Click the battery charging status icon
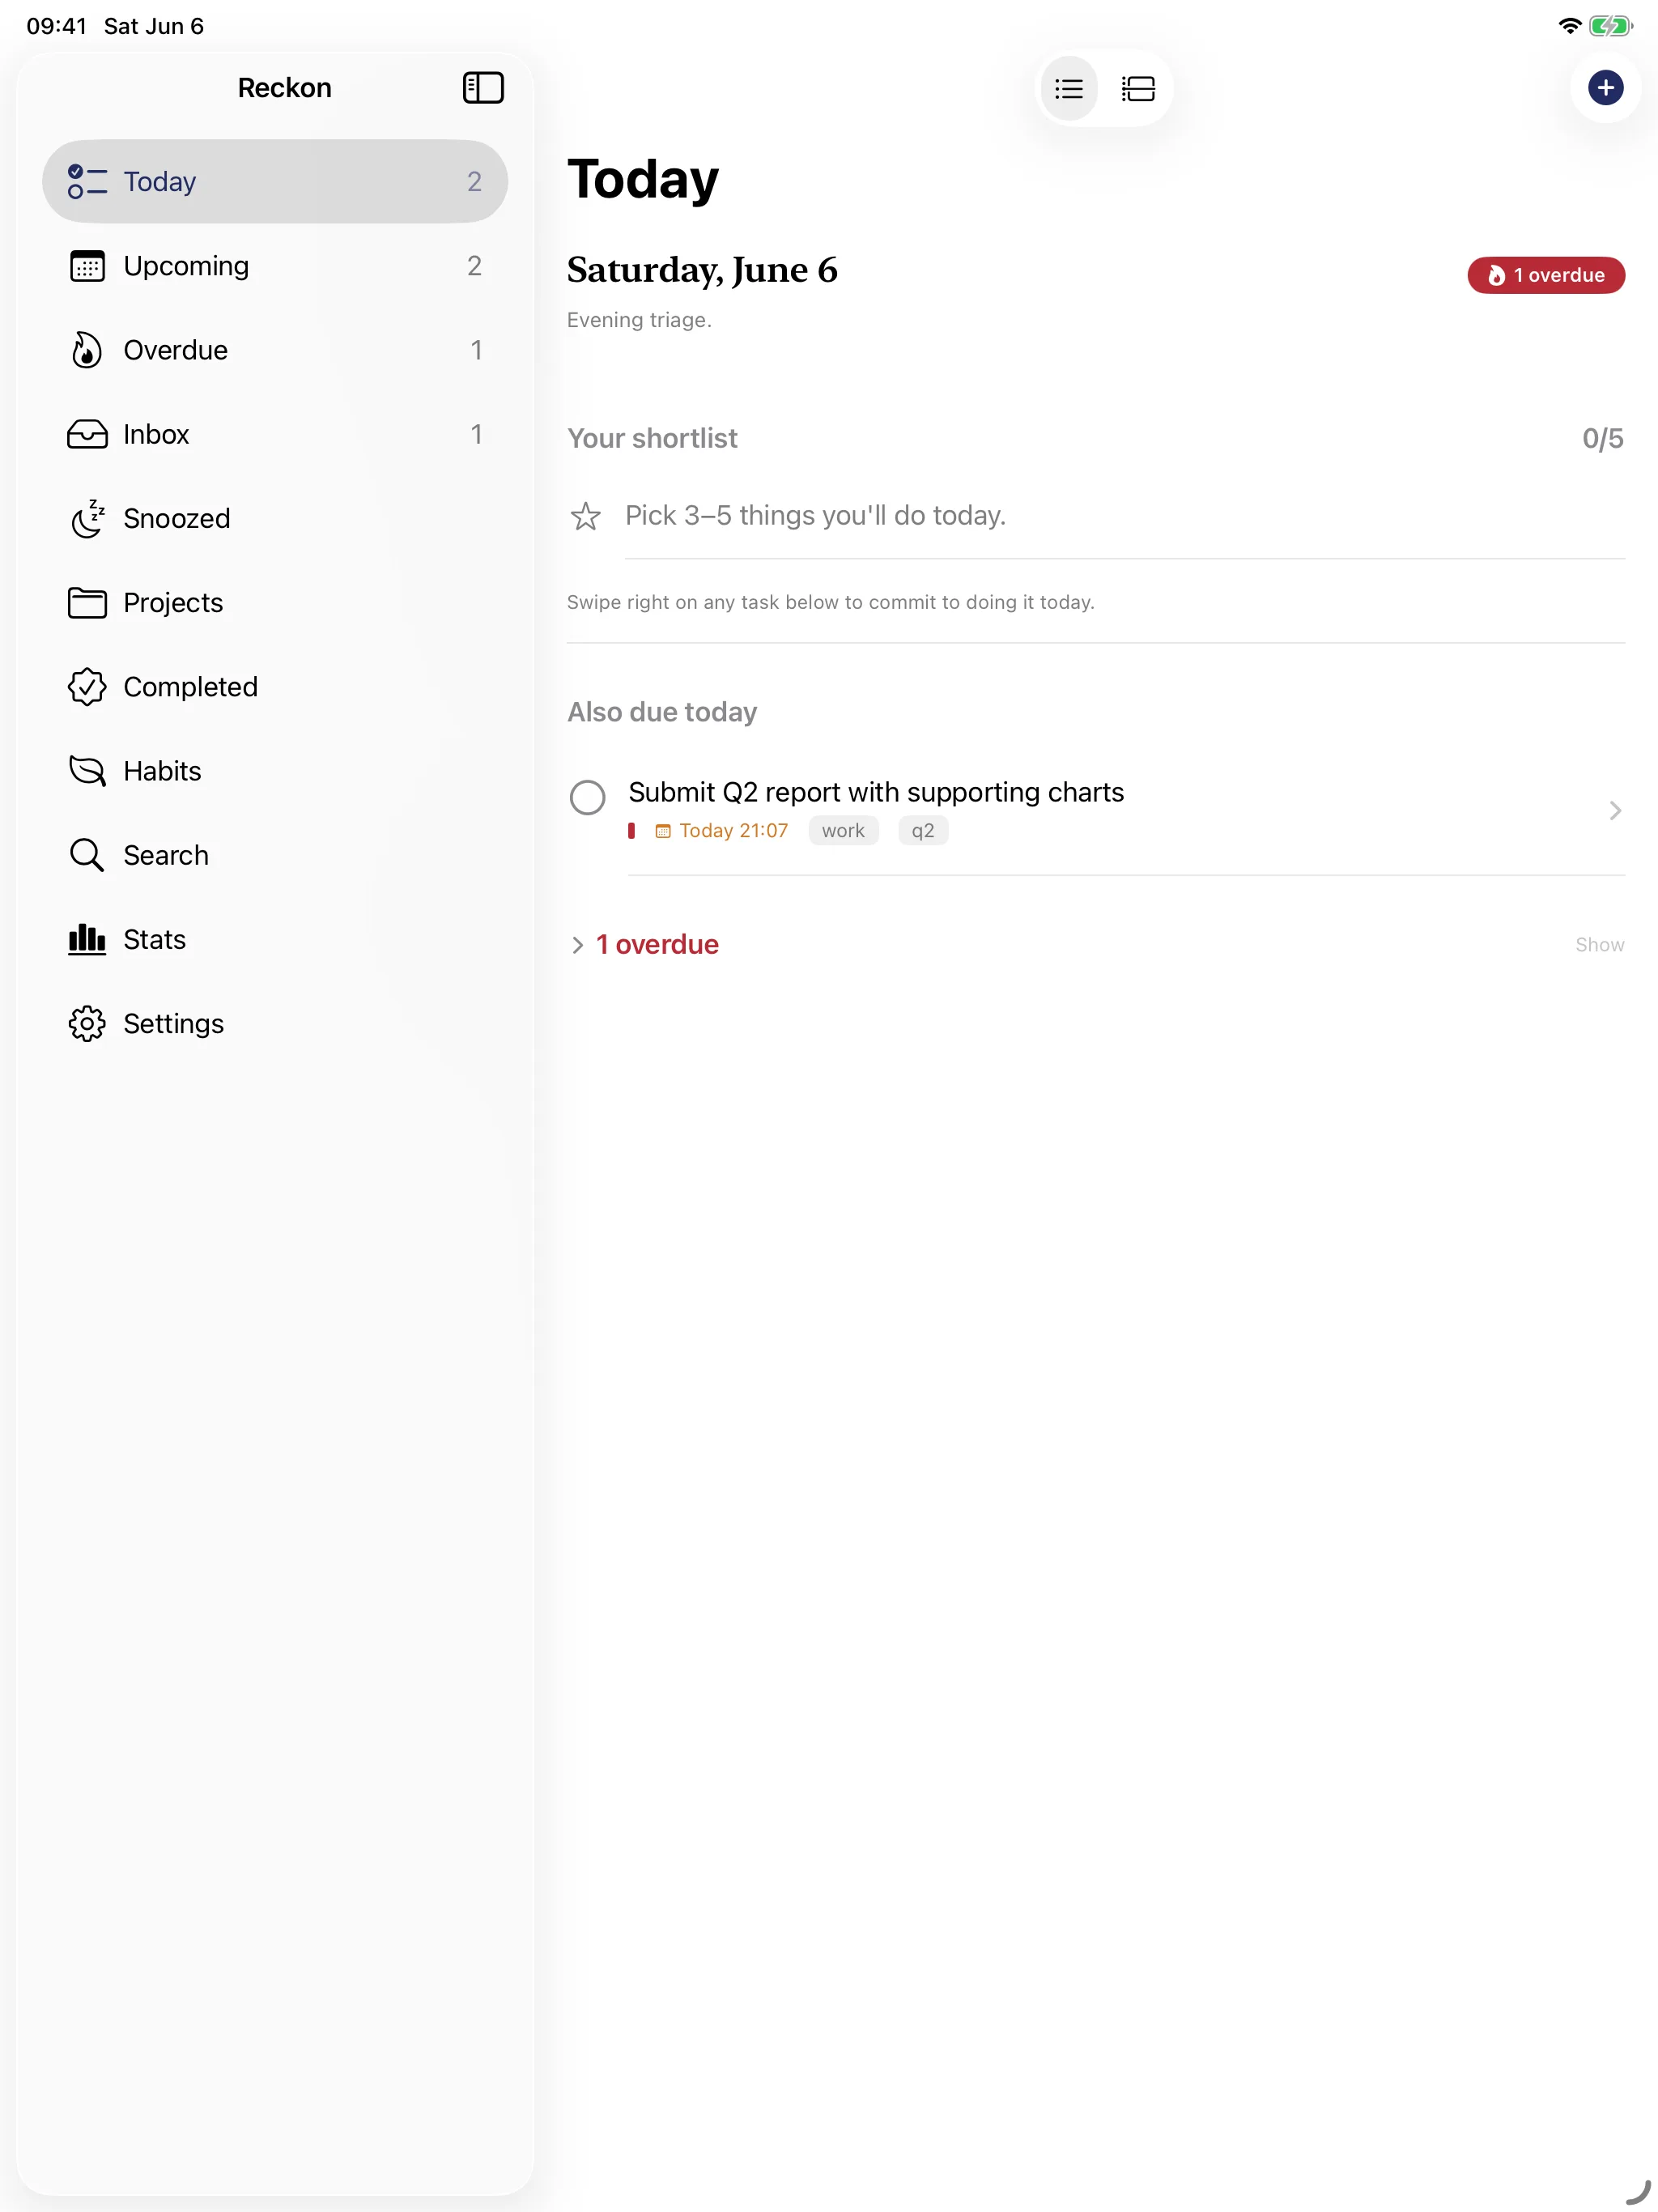This screenshot has height=2212, width=1658. tap(1610, 26)
